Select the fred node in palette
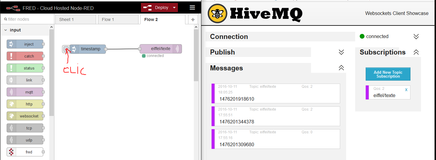 pyautogui.click(x=25, y=152)
